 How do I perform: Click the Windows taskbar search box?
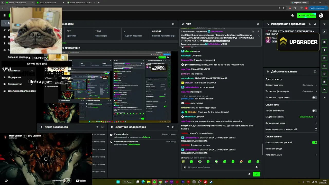pos(128,182)
